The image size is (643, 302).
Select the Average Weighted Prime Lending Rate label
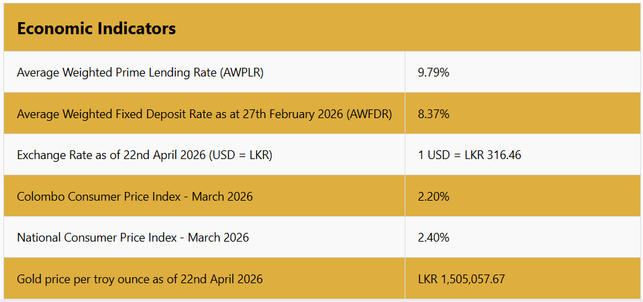click(140, 72)
